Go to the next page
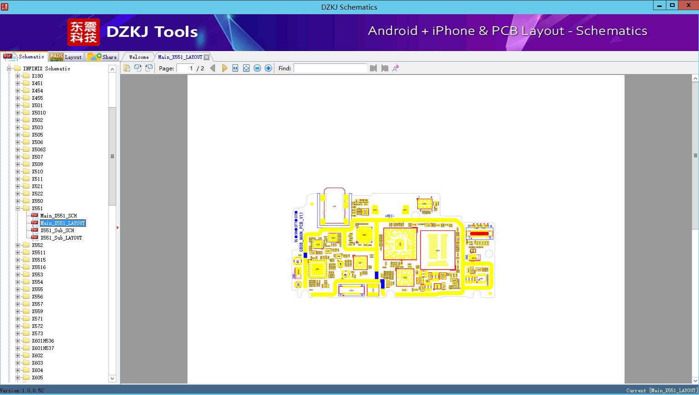Image resolution: width=699 pixels, height=395 pixels. tap(224, 68)
